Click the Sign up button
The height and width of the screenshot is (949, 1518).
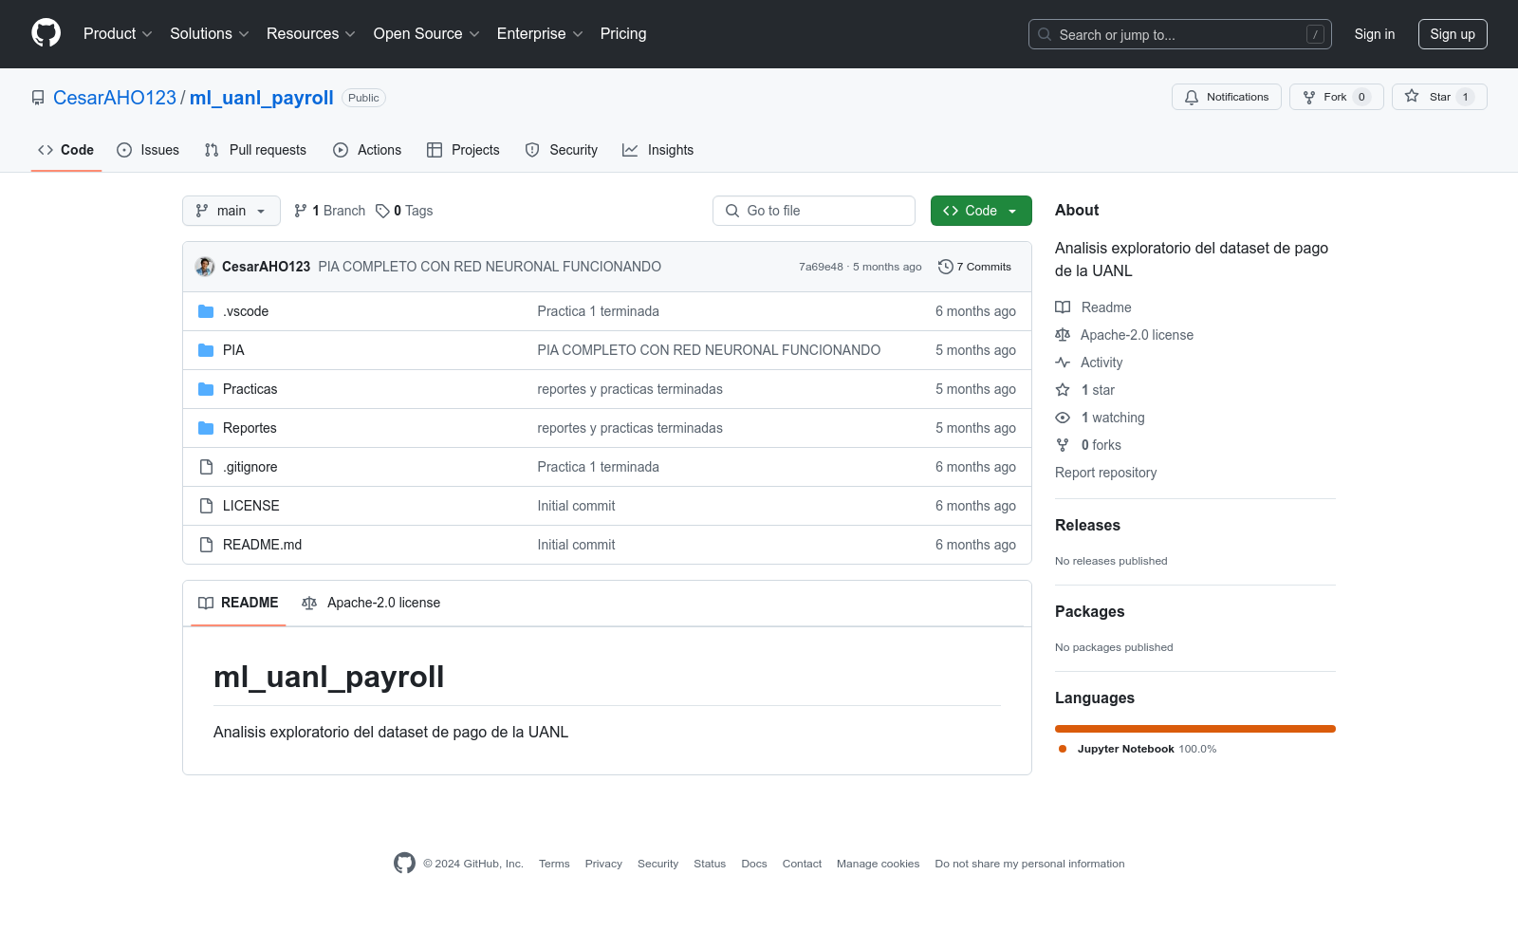1453,34
